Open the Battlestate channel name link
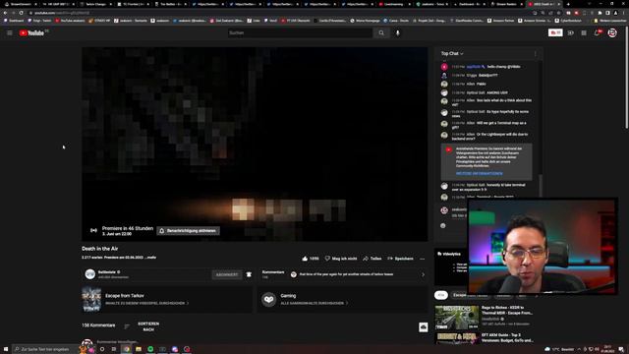Image resolution: width=629 pixels, height=354 pixels. point(106,271)
